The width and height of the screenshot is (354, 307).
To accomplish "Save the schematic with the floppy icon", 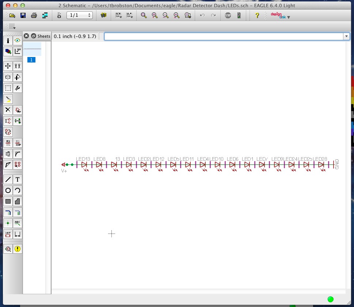I will click(23, 15).
